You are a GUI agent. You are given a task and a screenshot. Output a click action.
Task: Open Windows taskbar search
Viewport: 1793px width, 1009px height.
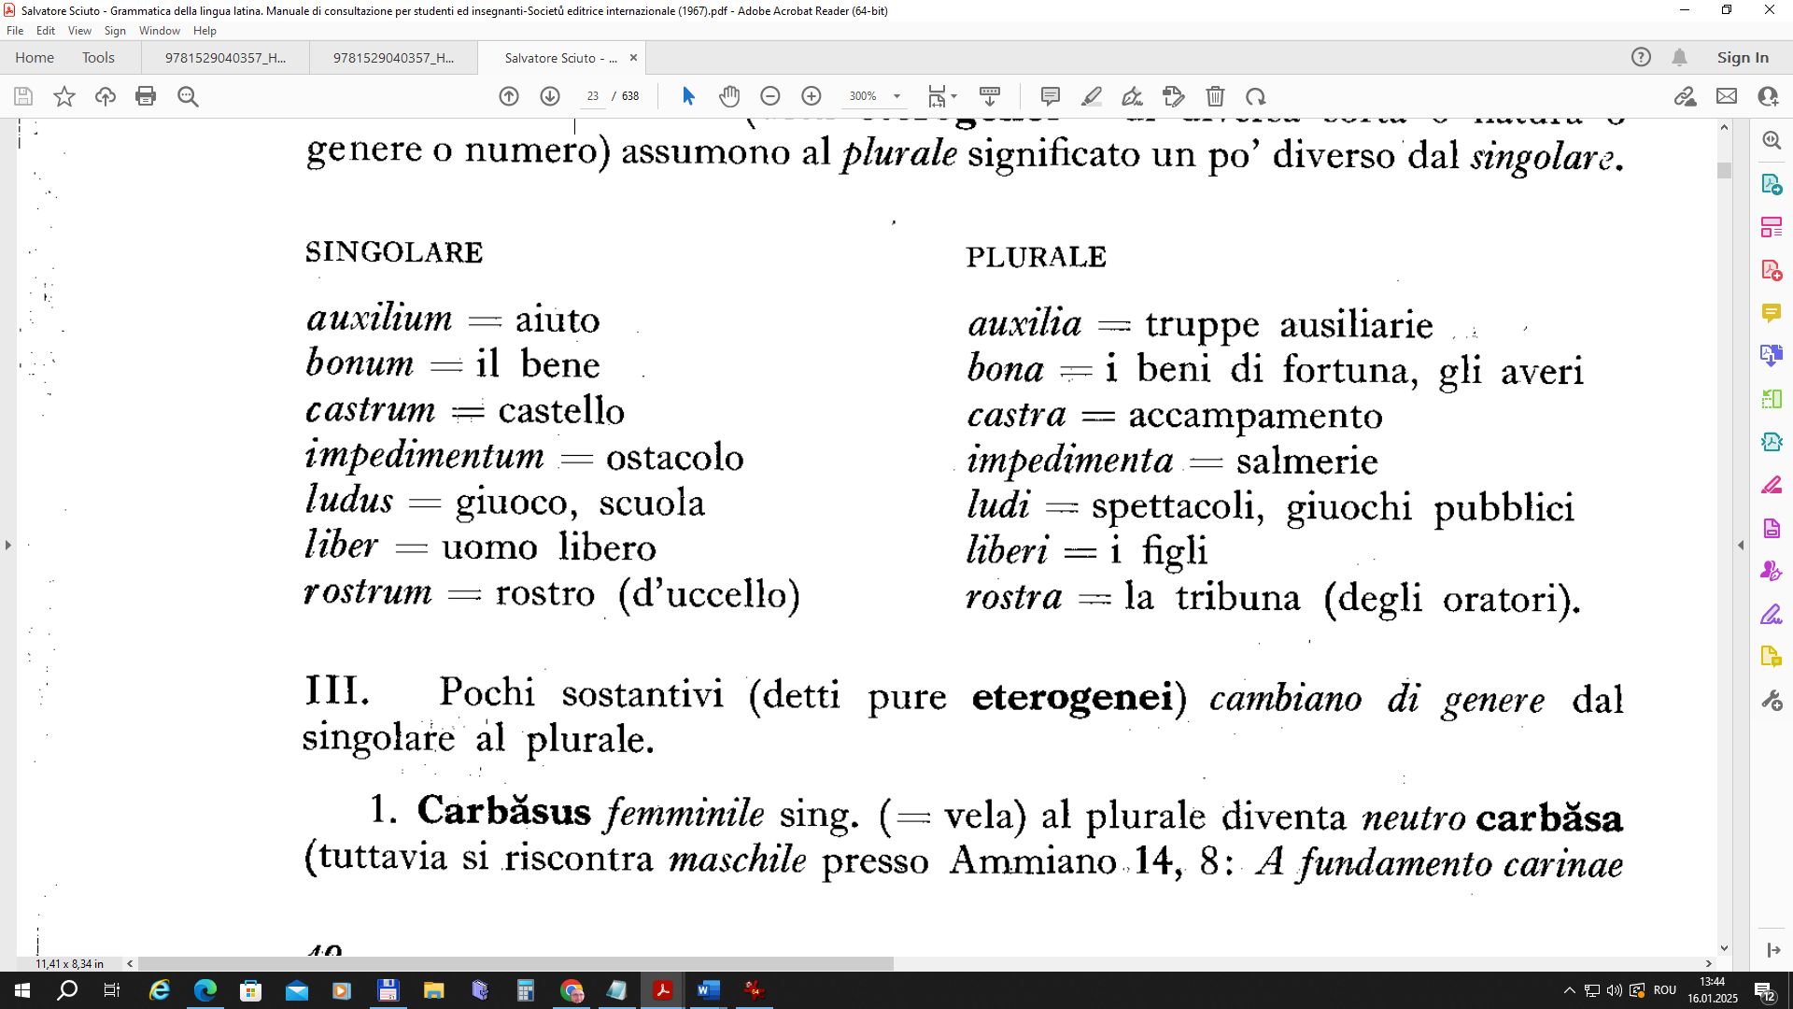[67, 990]
